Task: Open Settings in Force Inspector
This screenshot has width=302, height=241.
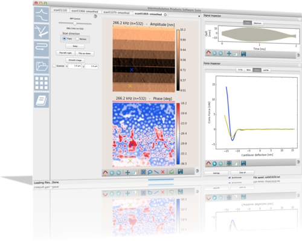Action: click(216, 173)
